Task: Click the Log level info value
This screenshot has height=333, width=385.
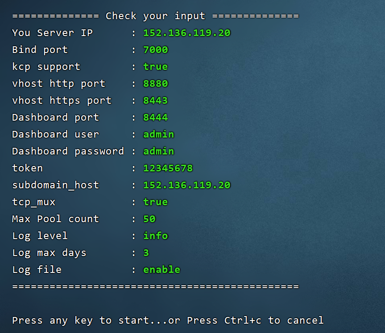Action: [156, 236]
